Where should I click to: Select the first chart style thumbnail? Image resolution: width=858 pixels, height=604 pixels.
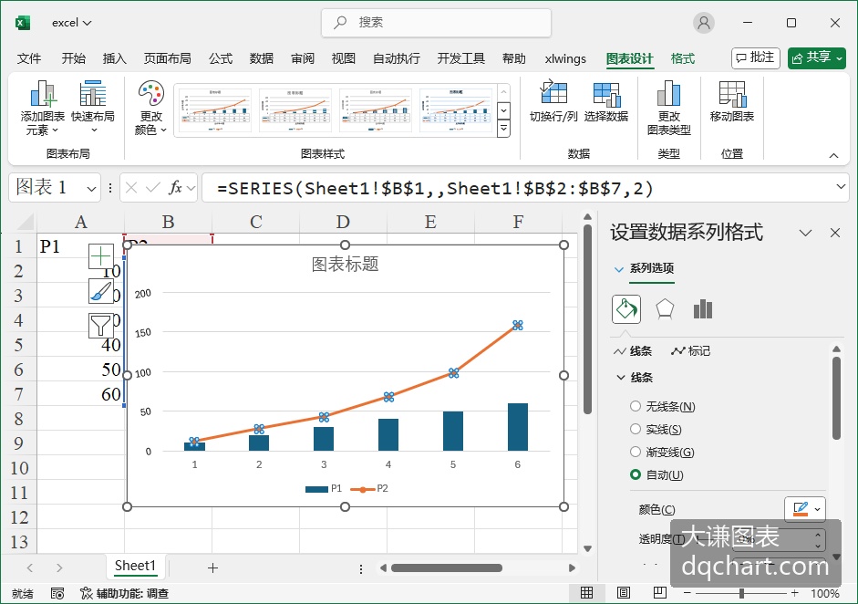coord(213,110)
